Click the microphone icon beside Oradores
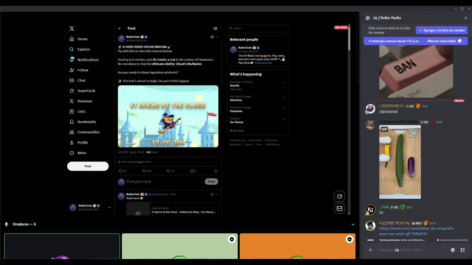 click(x=7, y=224)
